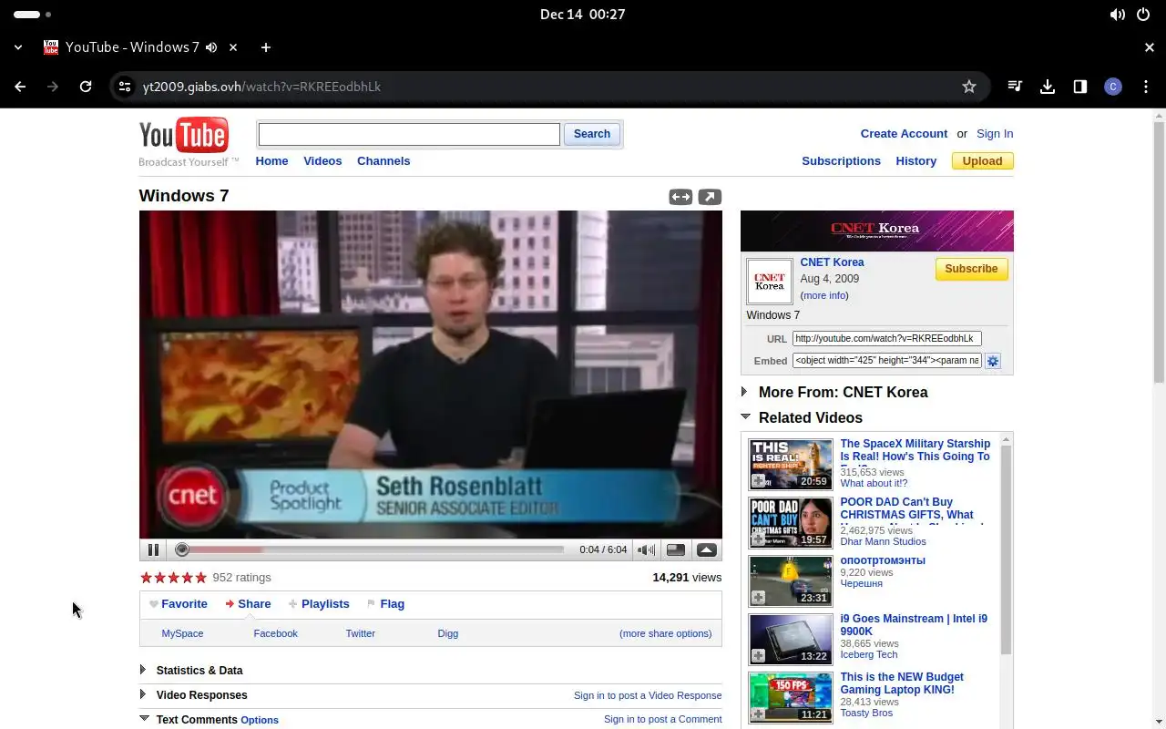Open a new browser tab
This screenshot has height=729, width=1166.
click(265, 47)
